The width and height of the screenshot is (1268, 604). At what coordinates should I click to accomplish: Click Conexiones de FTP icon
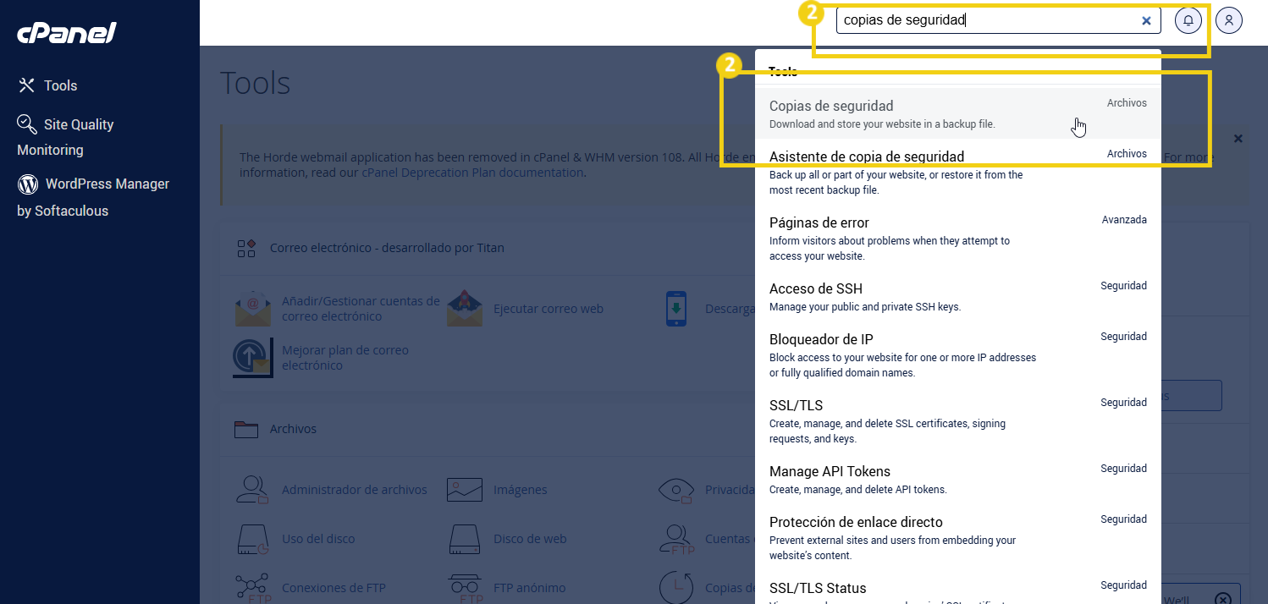[252, 586]
